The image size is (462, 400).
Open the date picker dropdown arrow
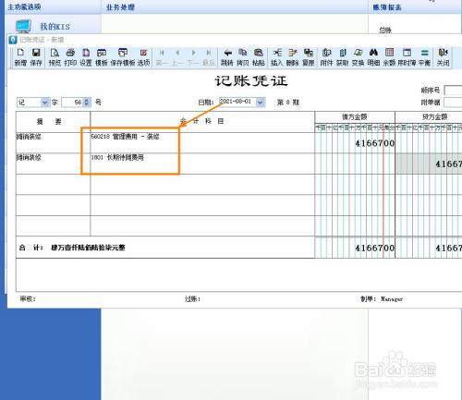[261, 102]
